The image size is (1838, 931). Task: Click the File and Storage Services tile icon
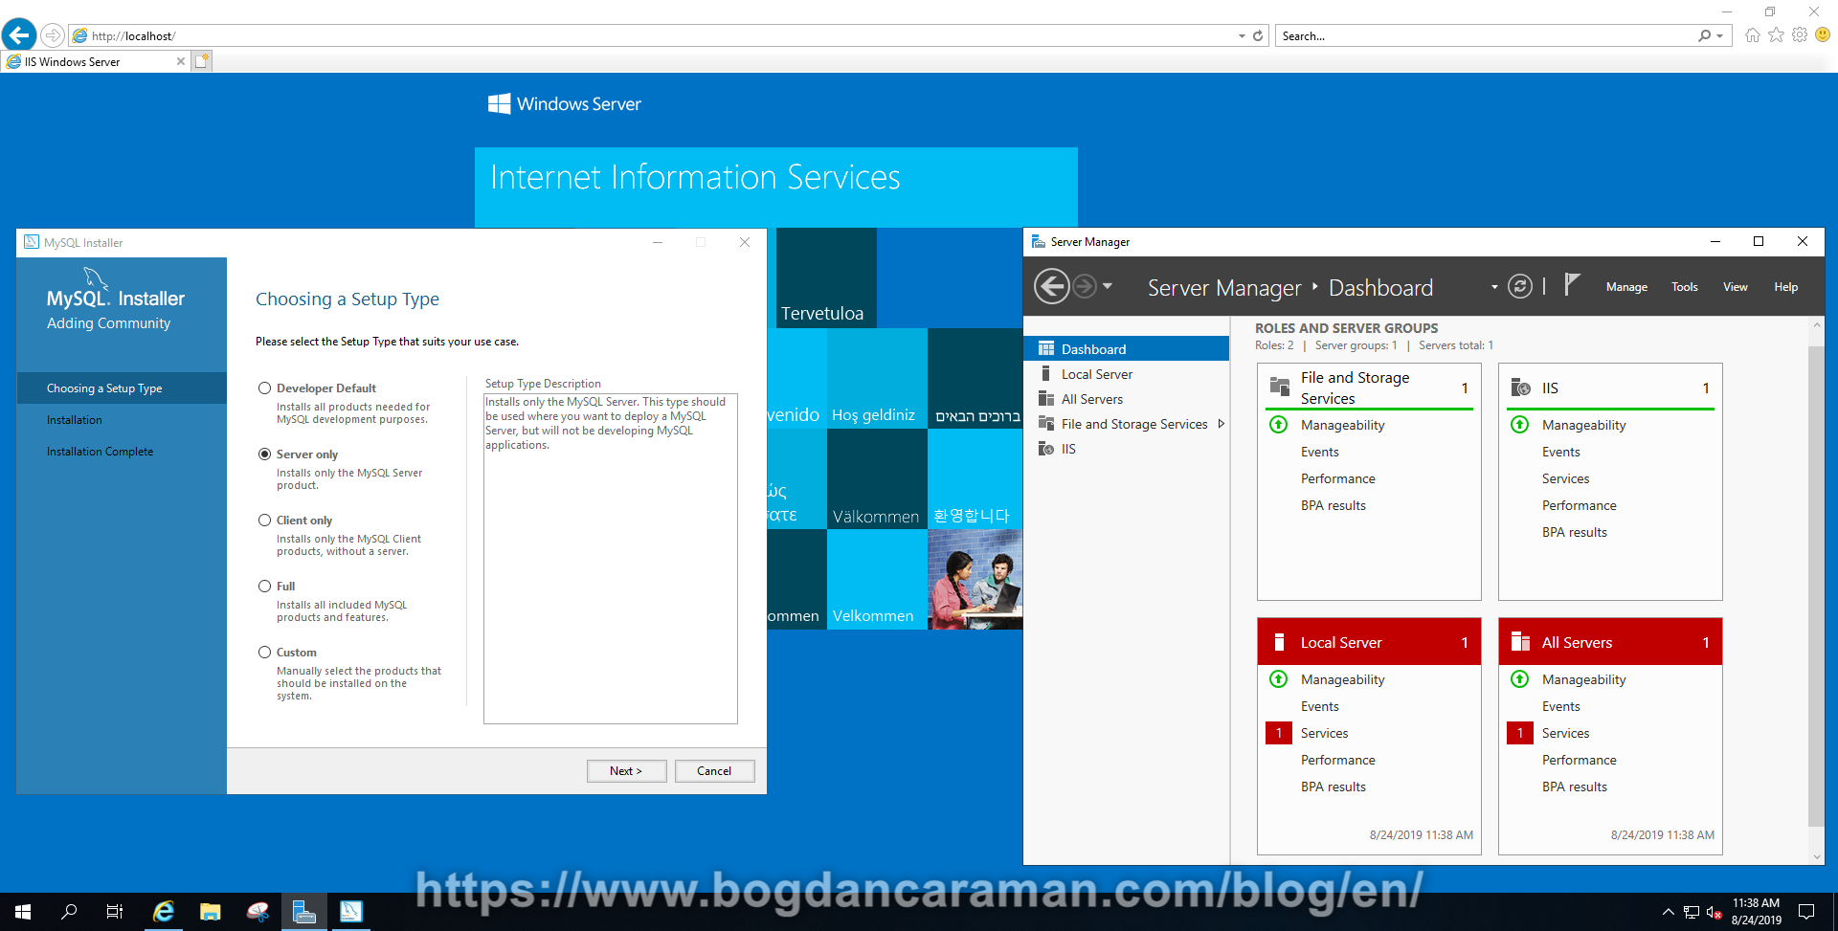click(1280, 388)
